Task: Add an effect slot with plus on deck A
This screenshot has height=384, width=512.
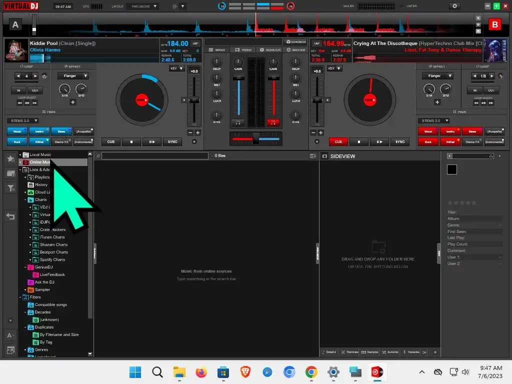Action: (73, 102)
